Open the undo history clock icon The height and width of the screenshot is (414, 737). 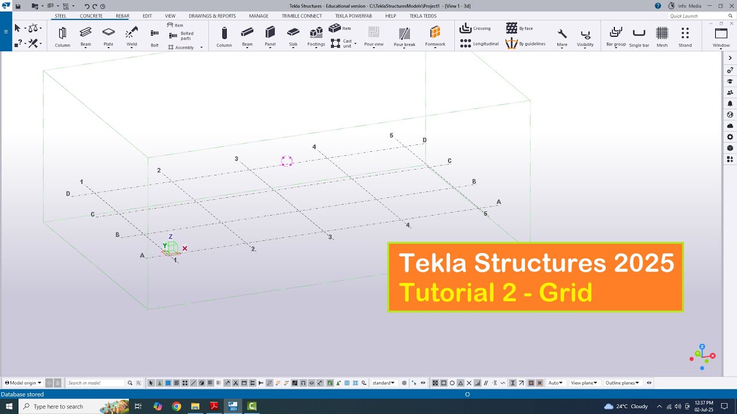[103, 6]
